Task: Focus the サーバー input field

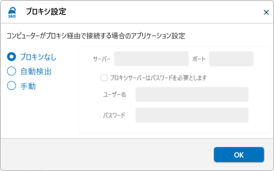Action: [x=151, y=59]
